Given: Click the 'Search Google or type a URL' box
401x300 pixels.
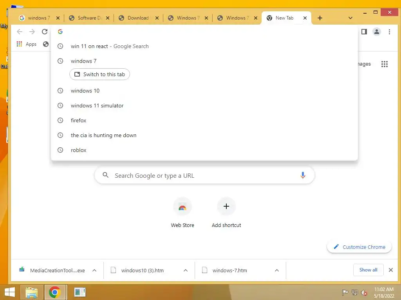Looking at the screenshot, I should (x=204, y=175).
